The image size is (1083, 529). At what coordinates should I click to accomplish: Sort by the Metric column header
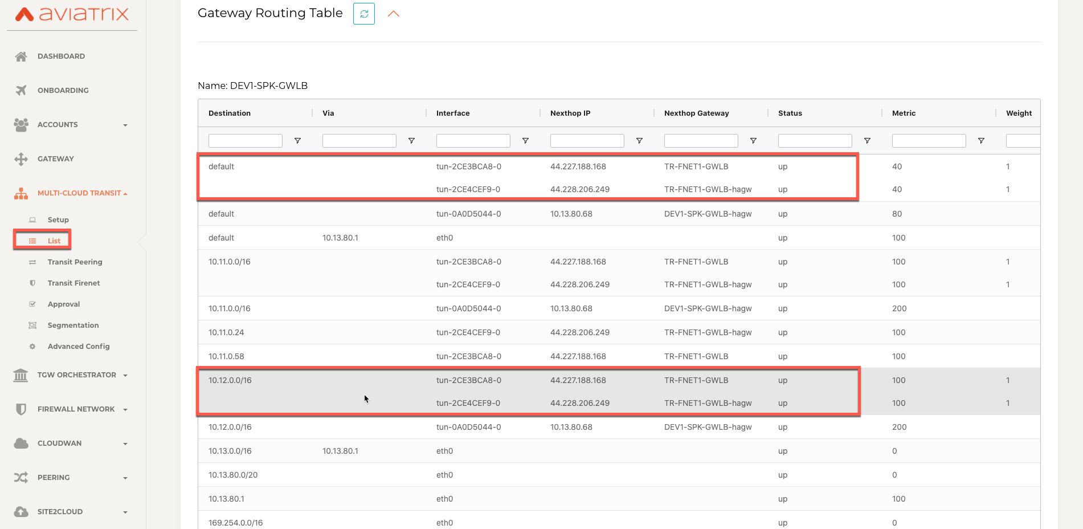pos(904,113)
